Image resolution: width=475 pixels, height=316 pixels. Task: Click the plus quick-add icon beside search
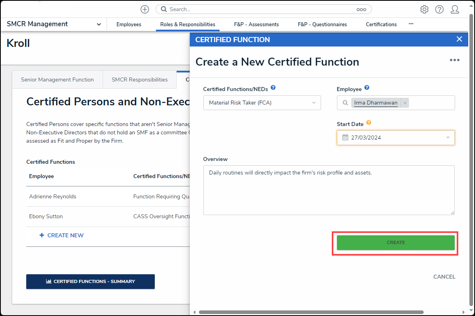tap(145, 9)
